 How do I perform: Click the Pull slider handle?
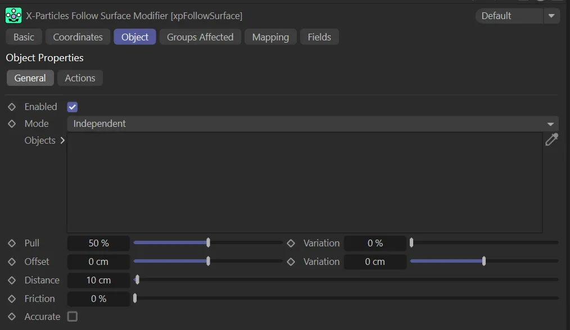point(209,243)
